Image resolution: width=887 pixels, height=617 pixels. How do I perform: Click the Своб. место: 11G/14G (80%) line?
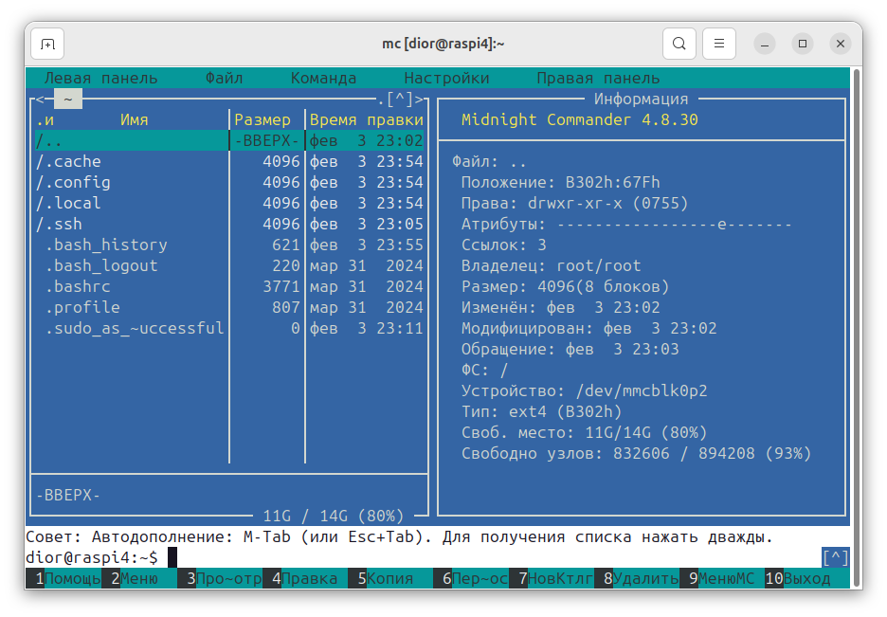584,432
